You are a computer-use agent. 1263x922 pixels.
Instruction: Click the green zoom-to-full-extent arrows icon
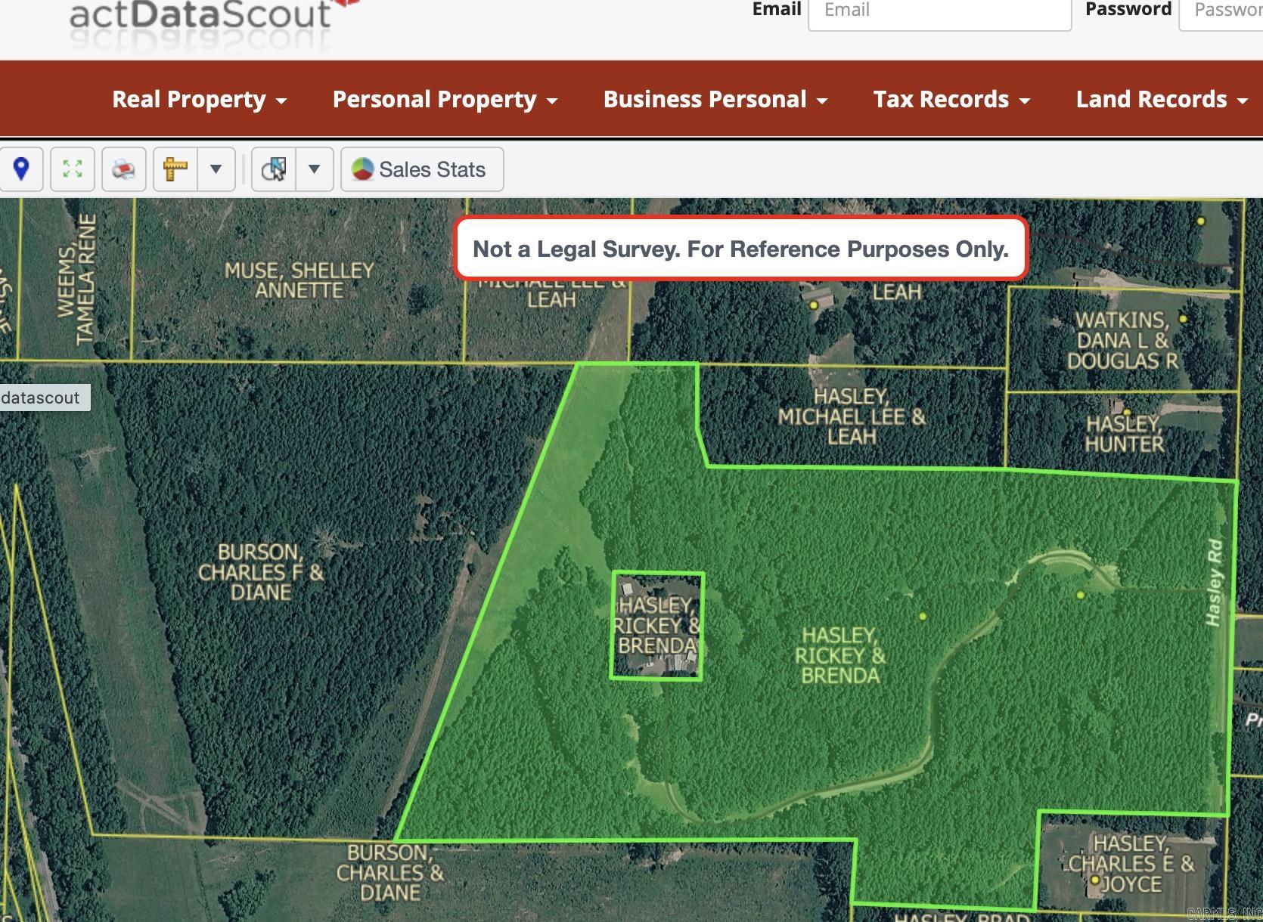point(73,169)
